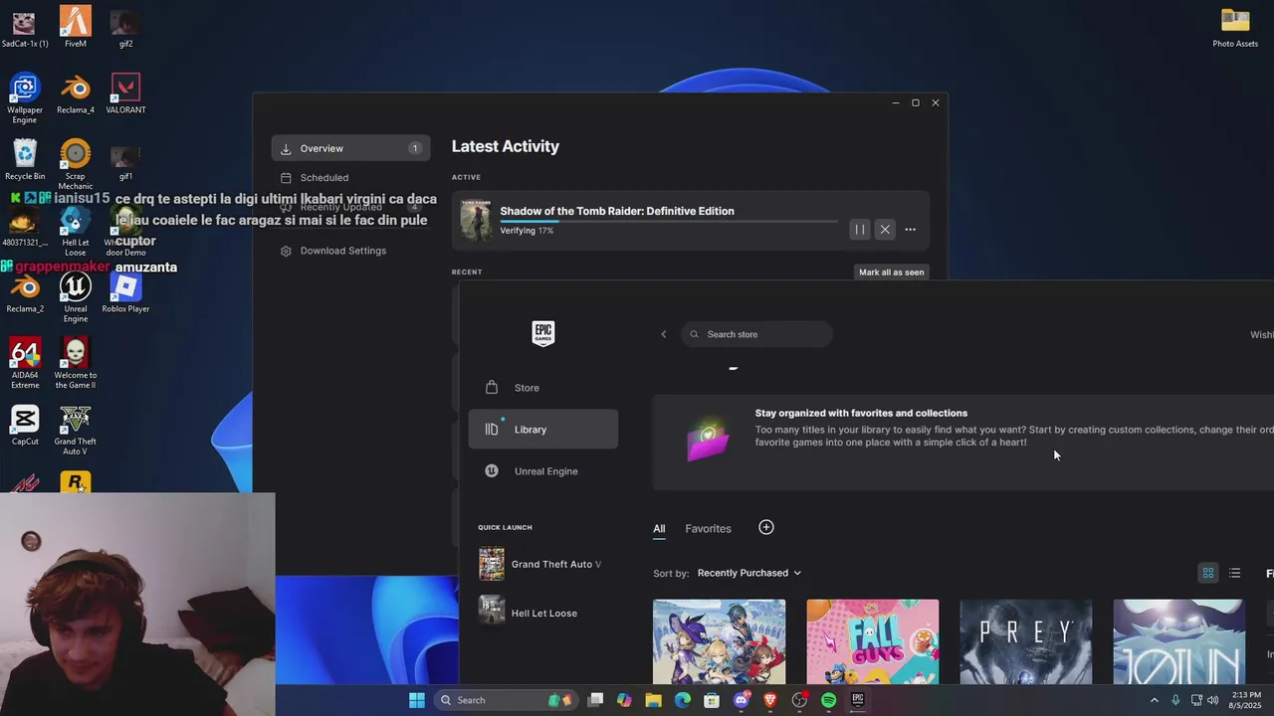Open AIDA64 Extreme desktop shortcut
This screenshot has height=716, width=1274.
(25, 363)
